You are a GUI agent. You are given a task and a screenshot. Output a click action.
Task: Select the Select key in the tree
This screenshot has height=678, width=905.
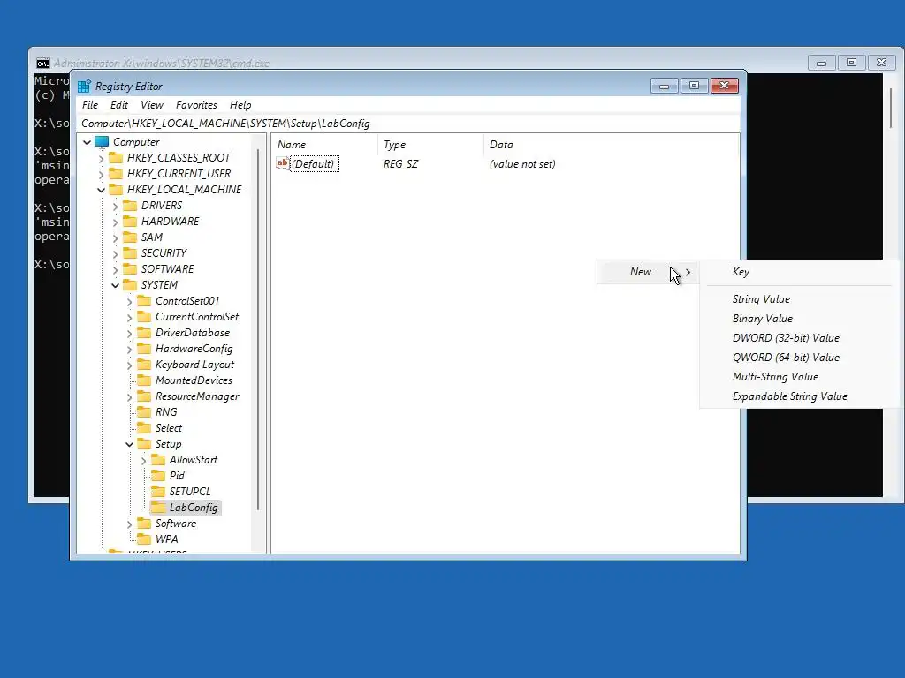pos(169,428)
